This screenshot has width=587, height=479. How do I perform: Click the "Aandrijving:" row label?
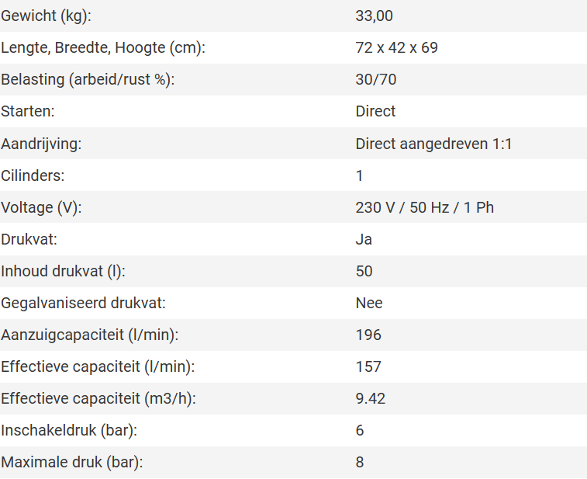41,144
